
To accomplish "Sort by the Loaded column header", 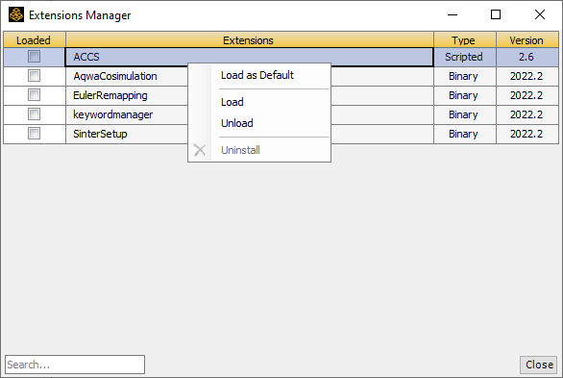I will click(35, 39).
